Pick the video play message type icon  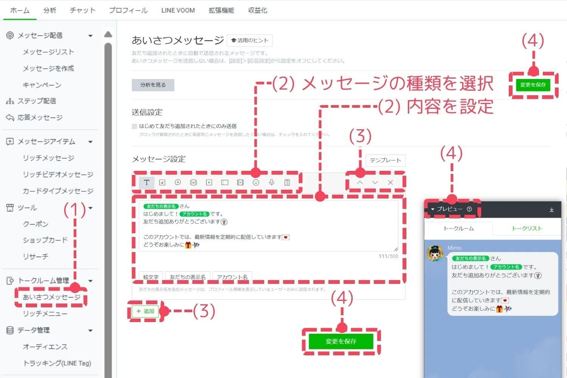tap(209, 183)
